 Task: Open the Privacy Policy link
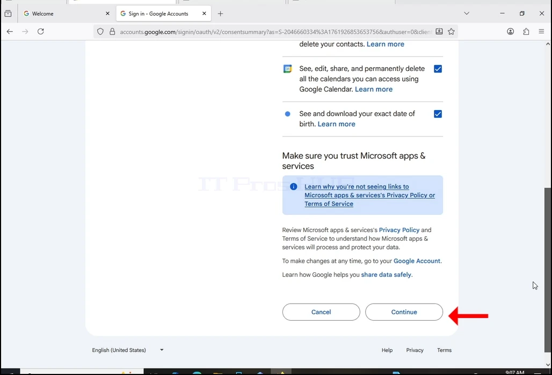click(399, 230)
